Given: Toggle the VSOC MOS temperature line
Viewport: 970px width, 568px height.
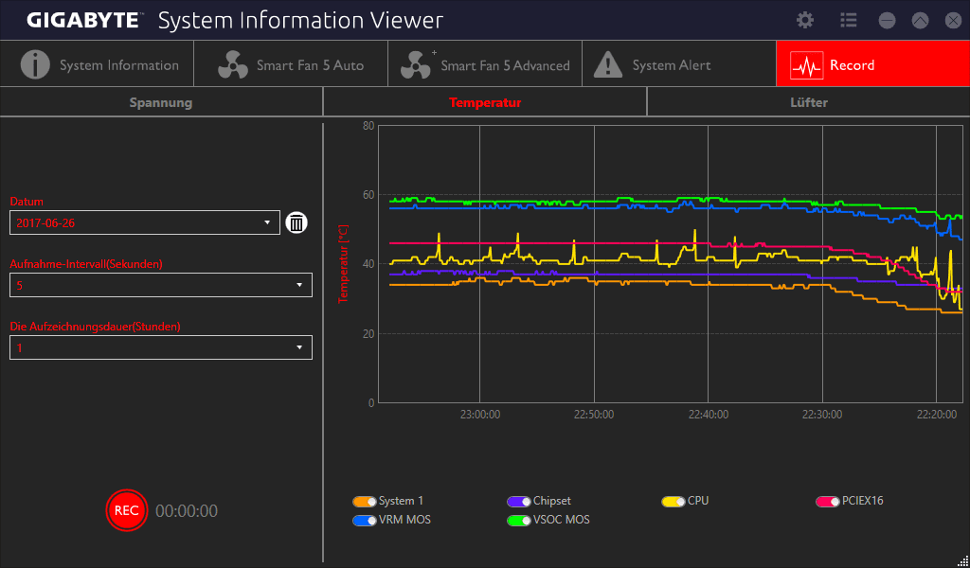Looking at the screenshot, I should click(x=518, y=521).
